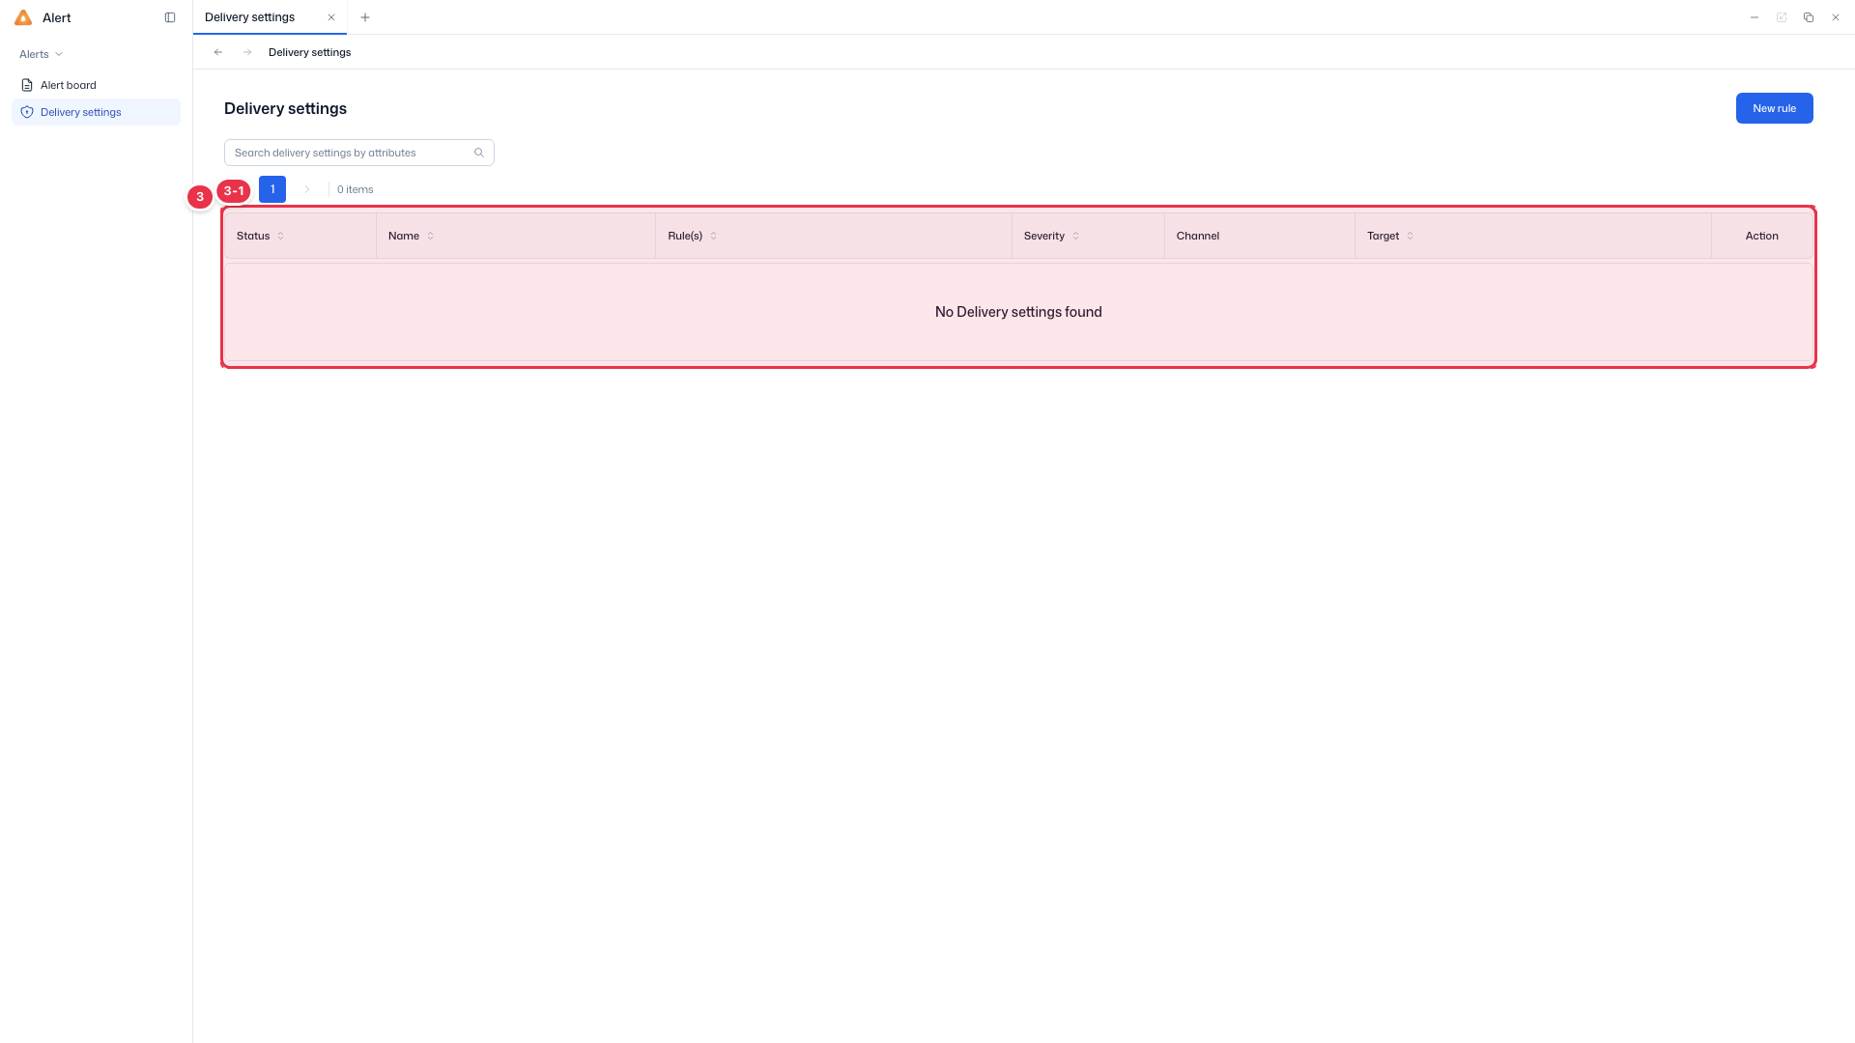
Task: Go forward with the right arrow
Action: 247,52
